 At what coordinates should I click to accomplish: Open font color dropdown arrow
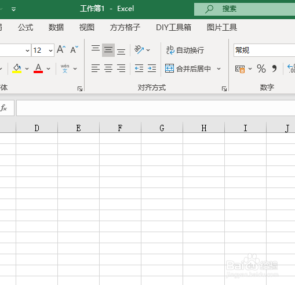pos(49,68)
